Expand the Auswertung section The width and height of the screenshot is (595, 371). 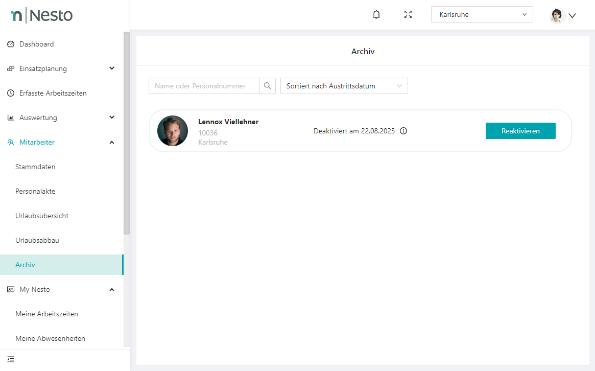[x=112, y=118]
